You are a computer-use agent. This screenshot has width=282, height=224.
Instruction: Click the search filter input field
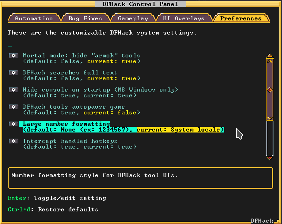(137, 44)
